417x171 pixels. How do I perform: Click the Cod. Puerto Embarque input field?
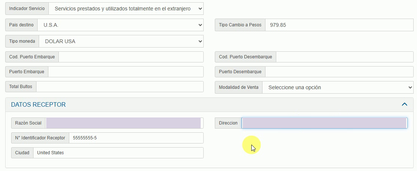pos(131,57)
